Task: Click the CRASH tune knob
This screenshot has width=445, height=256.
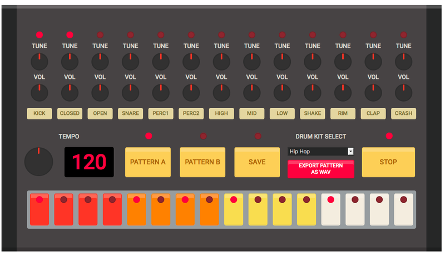Action: point(404,62)
